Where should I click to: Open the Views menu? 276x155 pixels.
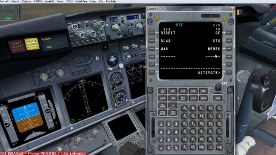(x=60, y=1)
